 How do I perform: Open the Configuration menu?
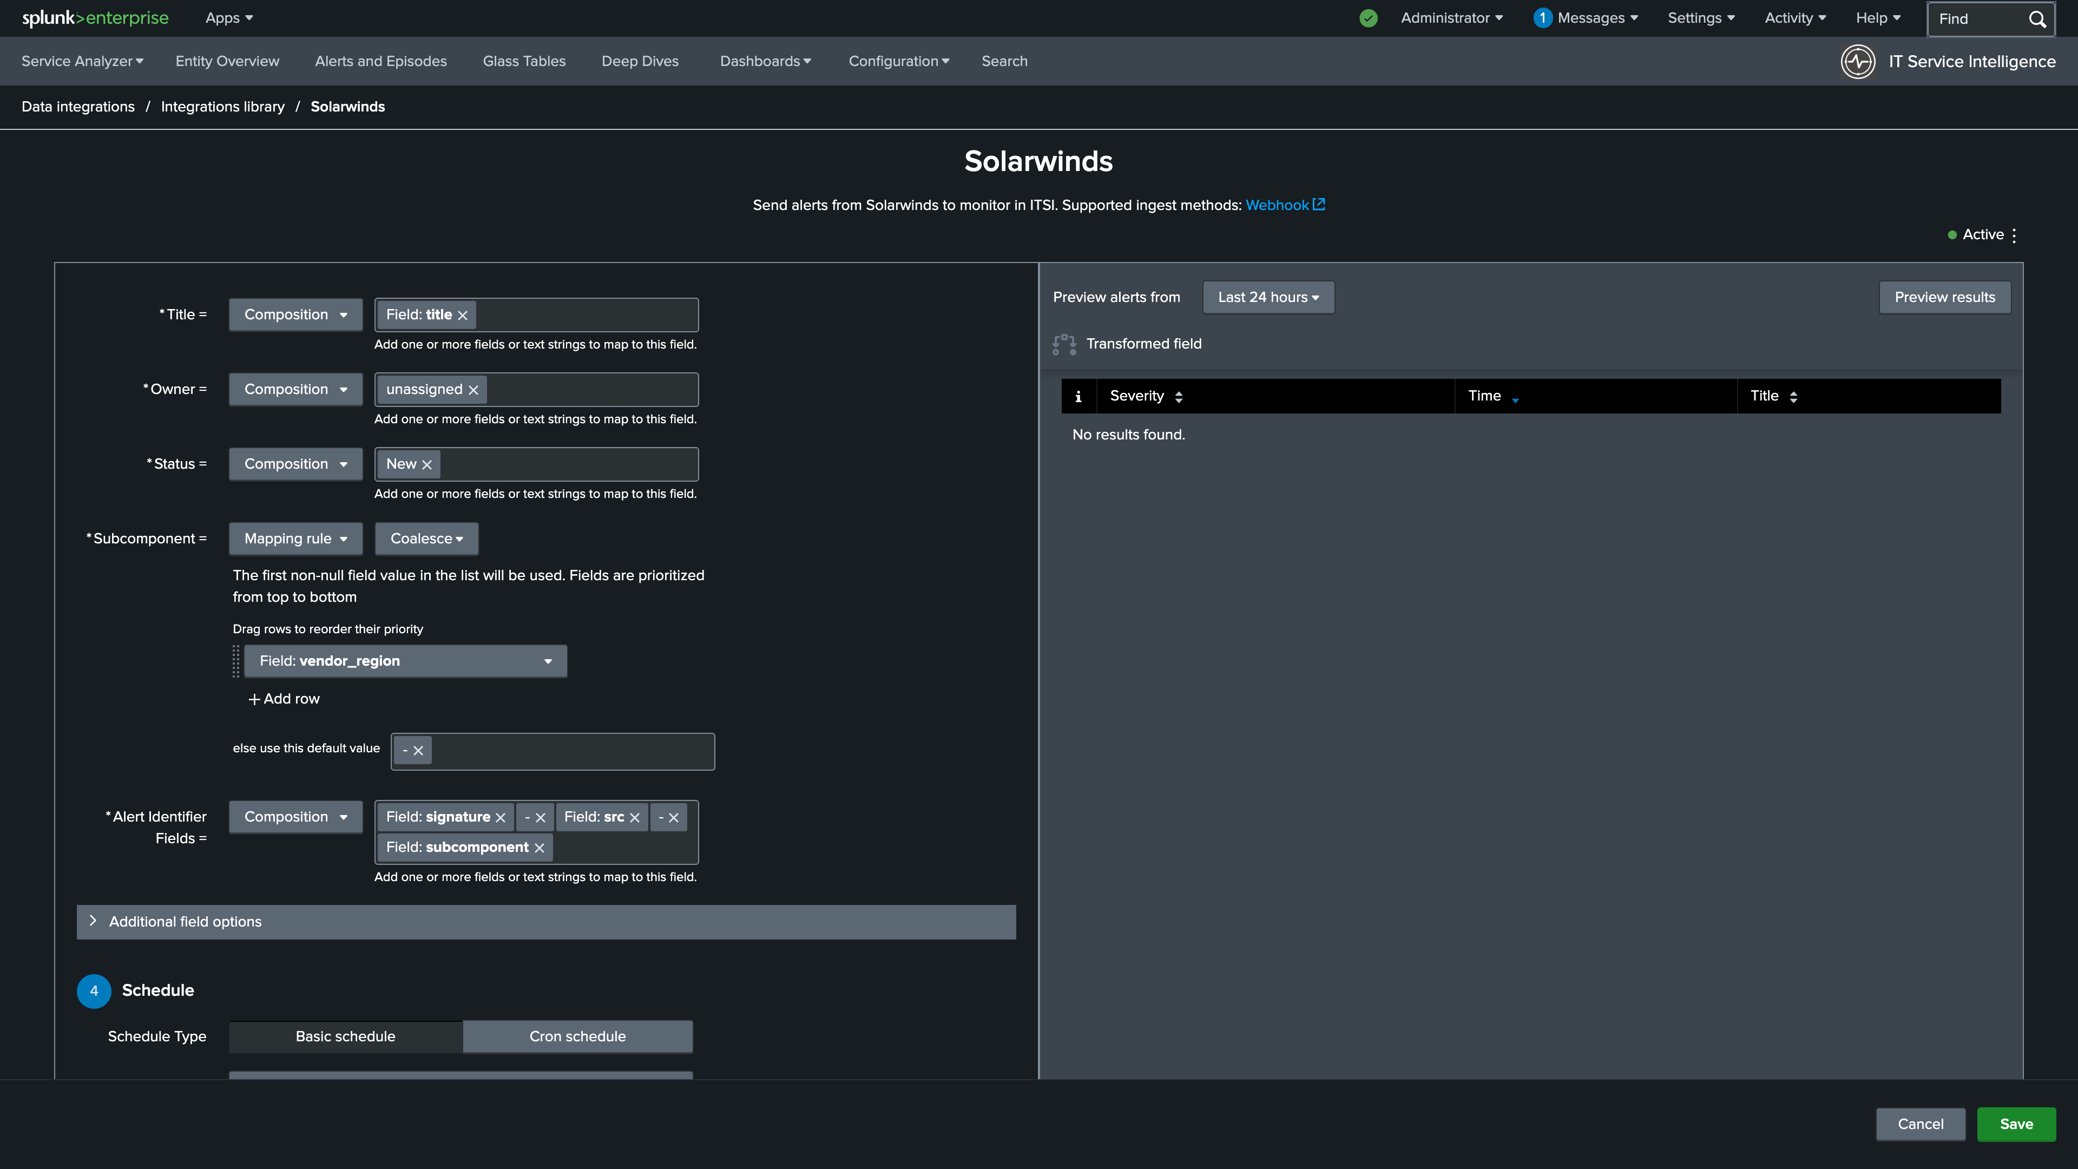[x=899, y=61]
